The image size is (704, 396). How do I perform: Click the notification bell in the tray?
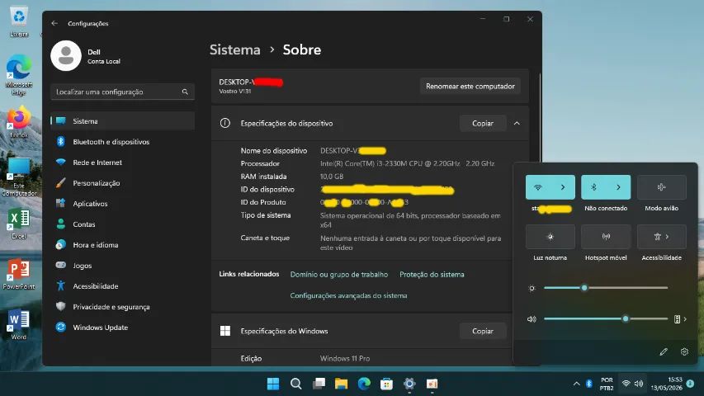[690, 384]
